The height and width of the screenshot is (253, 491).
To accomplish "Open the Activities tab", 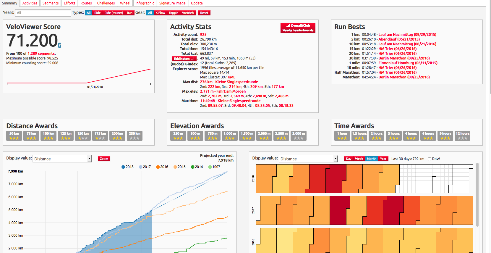I will click(x=30, y=3).
